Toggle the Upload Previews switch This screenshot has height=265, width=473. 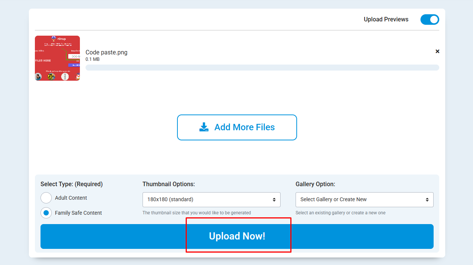coord(429,20)
